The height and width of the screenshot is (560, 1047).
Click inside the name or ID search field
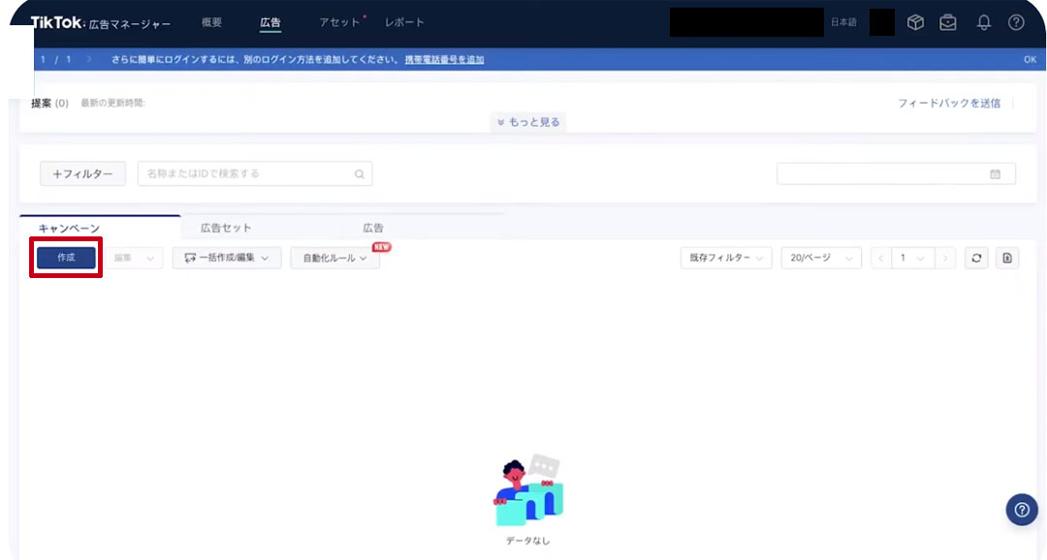242,173
